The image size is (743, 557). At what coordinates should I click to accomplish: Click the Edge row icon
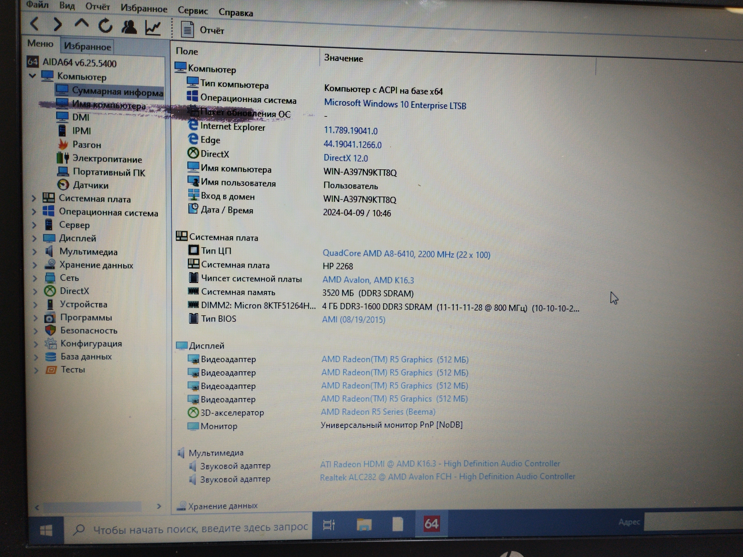point(193,139)
